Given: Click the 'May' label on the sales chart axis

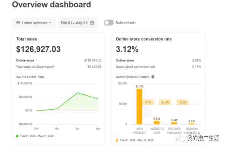Looking at the screenshot, I should 98,129.
